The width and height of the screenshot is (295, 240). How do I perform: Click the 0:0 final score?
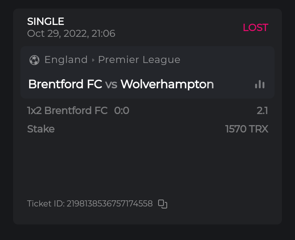pos(122,110)
